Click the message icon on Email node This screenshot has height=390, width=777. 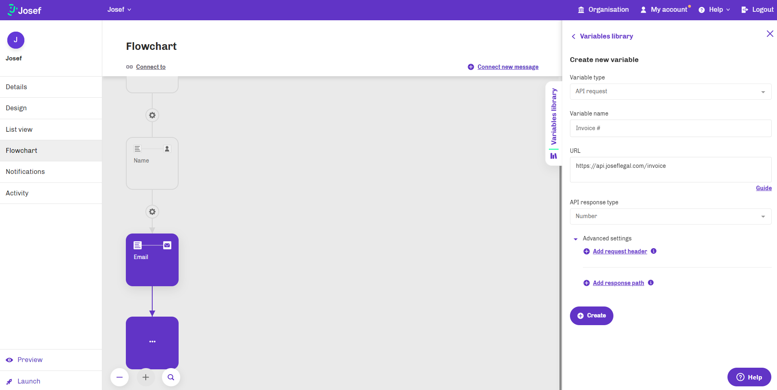[x=138, y=245]
